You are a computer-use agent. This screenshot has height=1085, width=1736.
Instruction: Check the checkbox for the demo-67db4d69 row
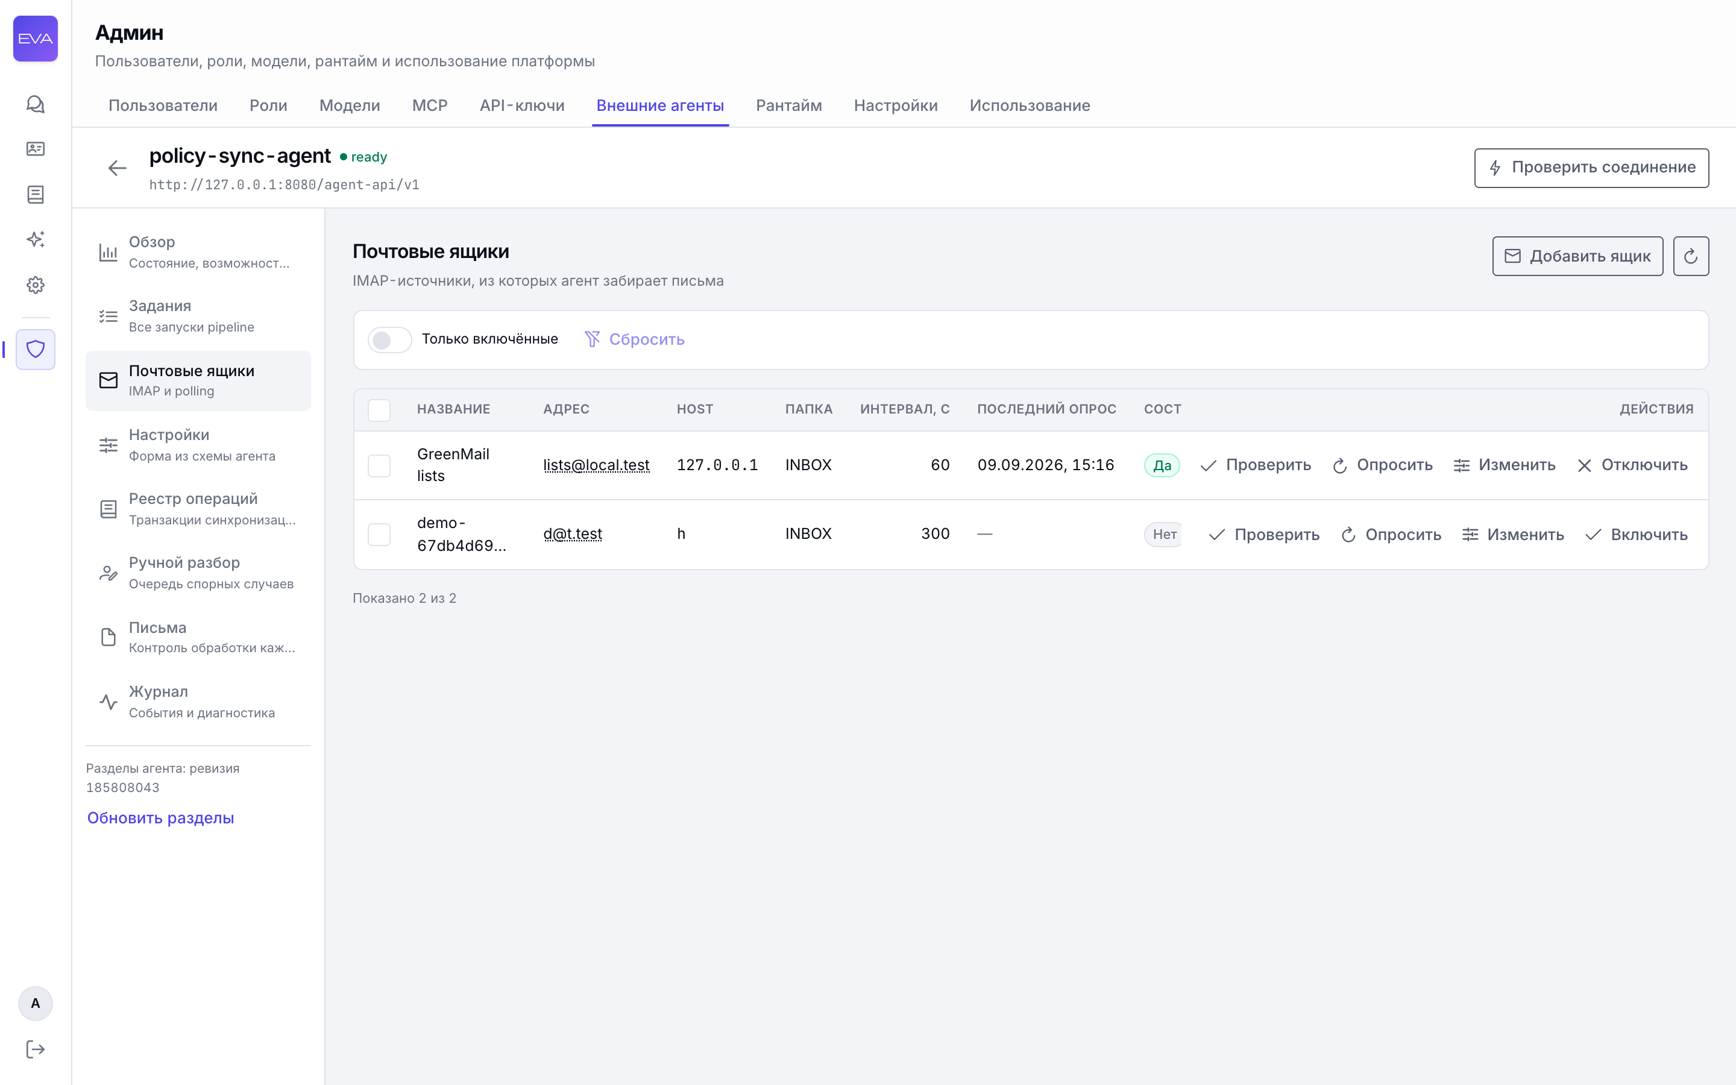[x=379, y=535]
